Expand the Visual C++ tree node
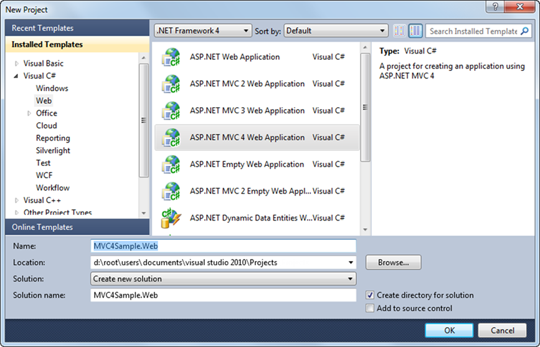The image size is (540, 347). point(17,200)
